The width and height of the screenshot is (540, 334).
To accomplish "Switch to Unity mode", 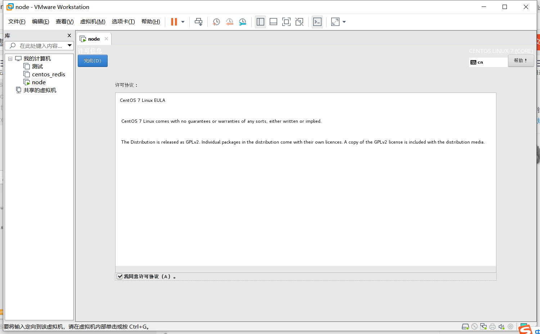I will (x=299, y=22).
